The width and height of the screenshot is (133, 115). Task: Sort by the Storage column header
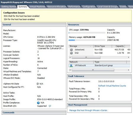[x=81, y=46]
